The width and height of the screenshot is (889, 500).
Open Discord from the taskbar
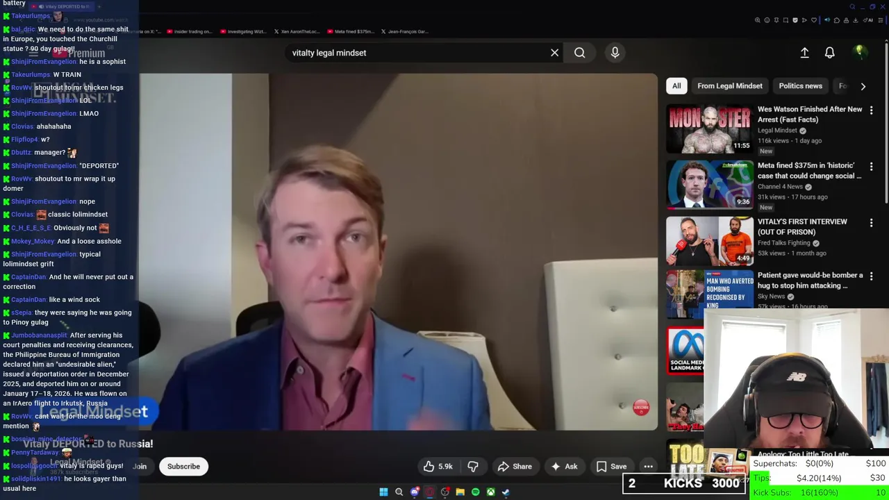click(415, 492)
